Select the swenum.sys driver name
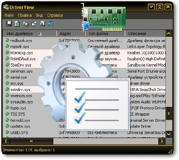This screenshot has width=179, height=160. pyautogui.click(x=21, y=96)
